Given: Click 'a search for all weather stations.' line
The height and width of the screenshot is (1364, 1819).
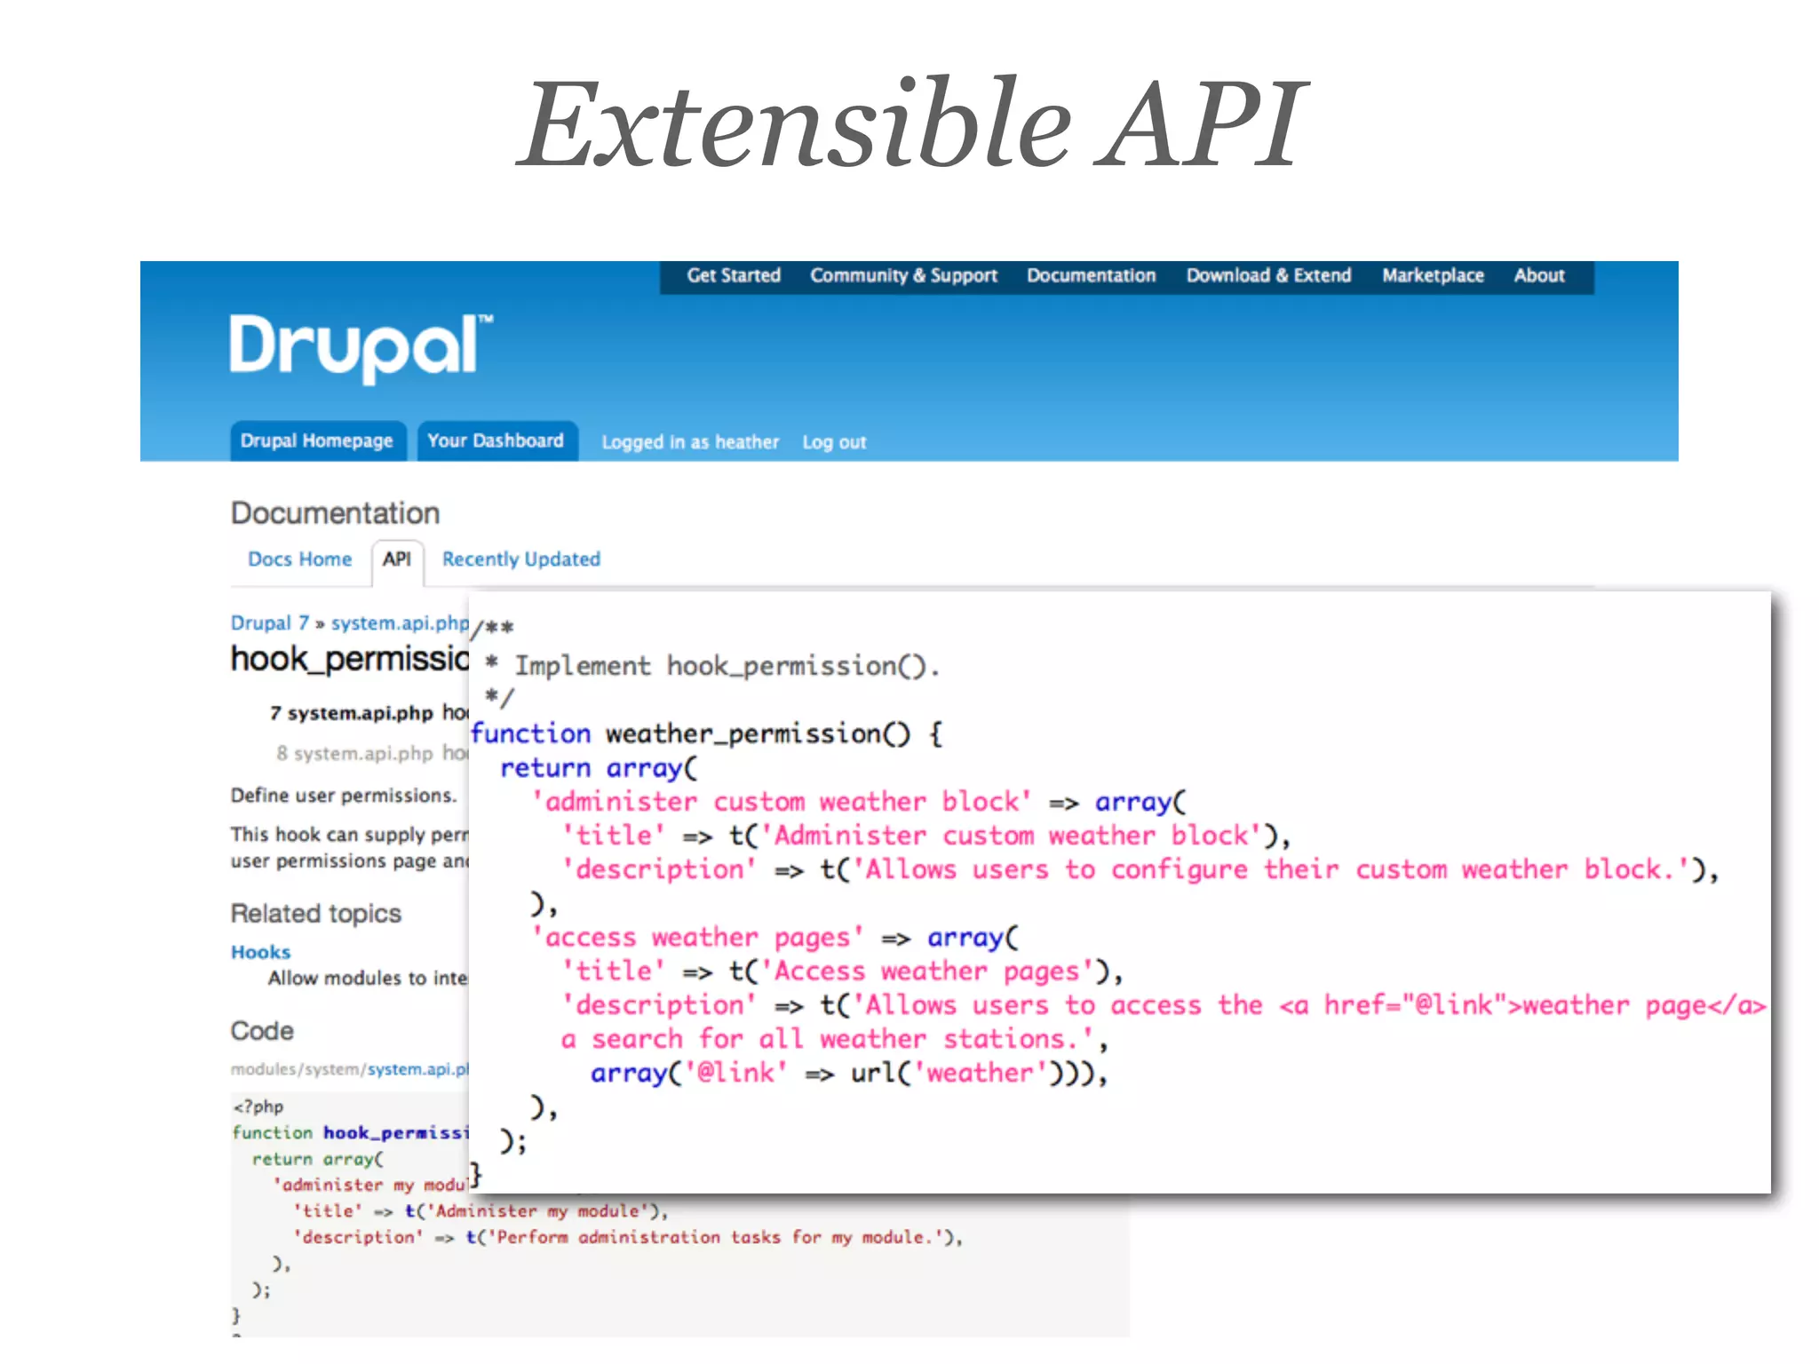Looking at the screenshot, I should 835,1039.
